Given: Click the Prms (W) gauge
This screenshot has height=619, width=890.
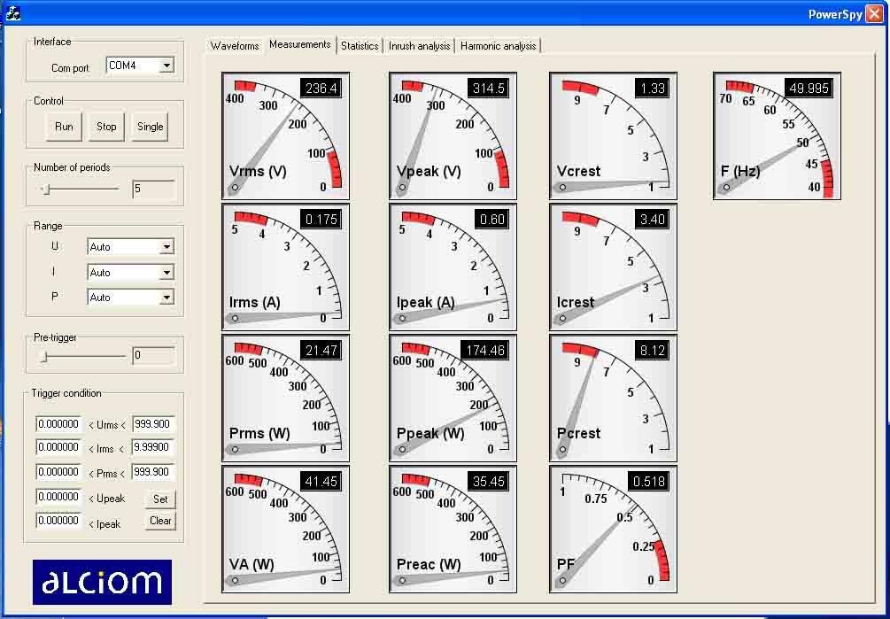Looking at the screenshot, I should 285,398.
